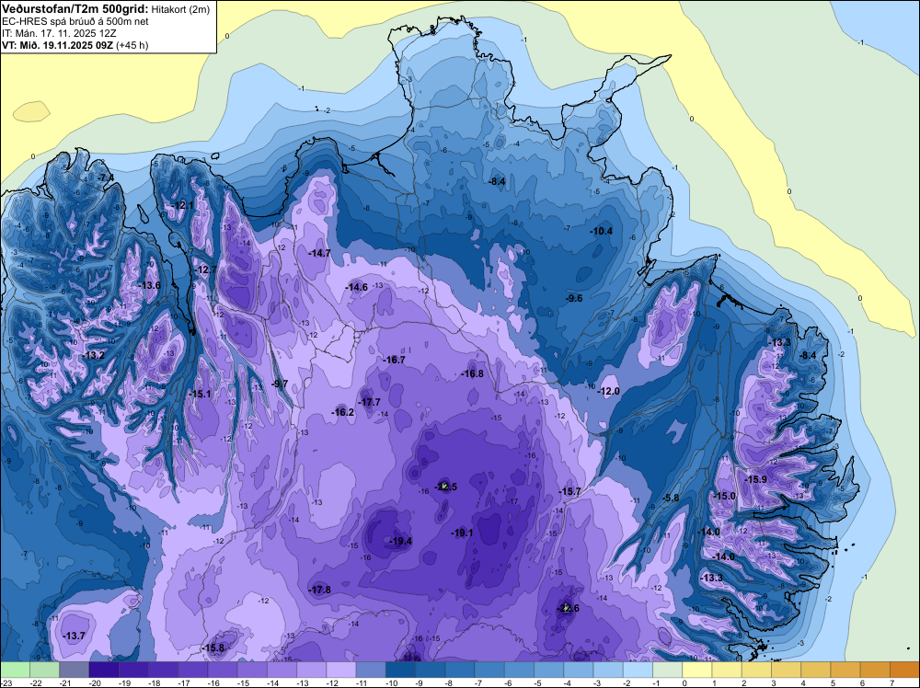920x688 pixels.
Task: Click the -16.8 temperature label
Action: (x=472, y=373)
